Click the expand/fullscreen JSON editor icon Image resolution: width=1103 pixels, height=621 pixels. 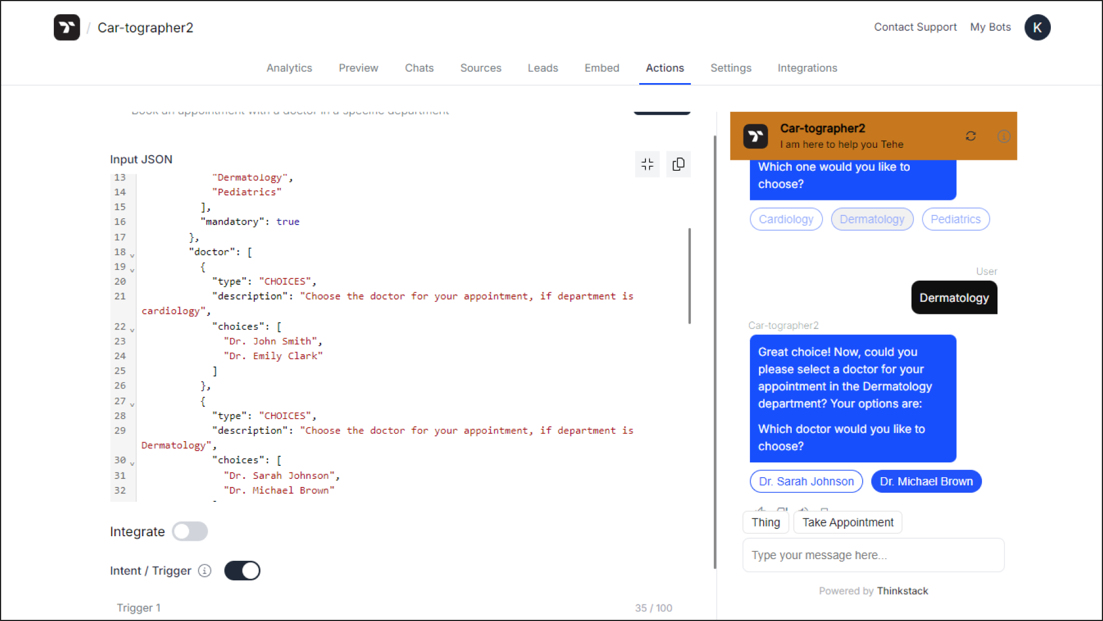pos(648,164)
